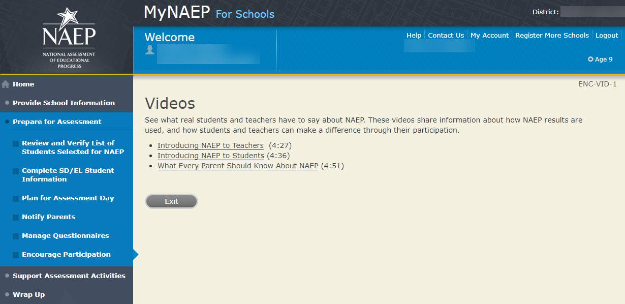Screen dimensions: 625x304
Task: Open Plan for Assessment Day
Action: tap(68, 198)
